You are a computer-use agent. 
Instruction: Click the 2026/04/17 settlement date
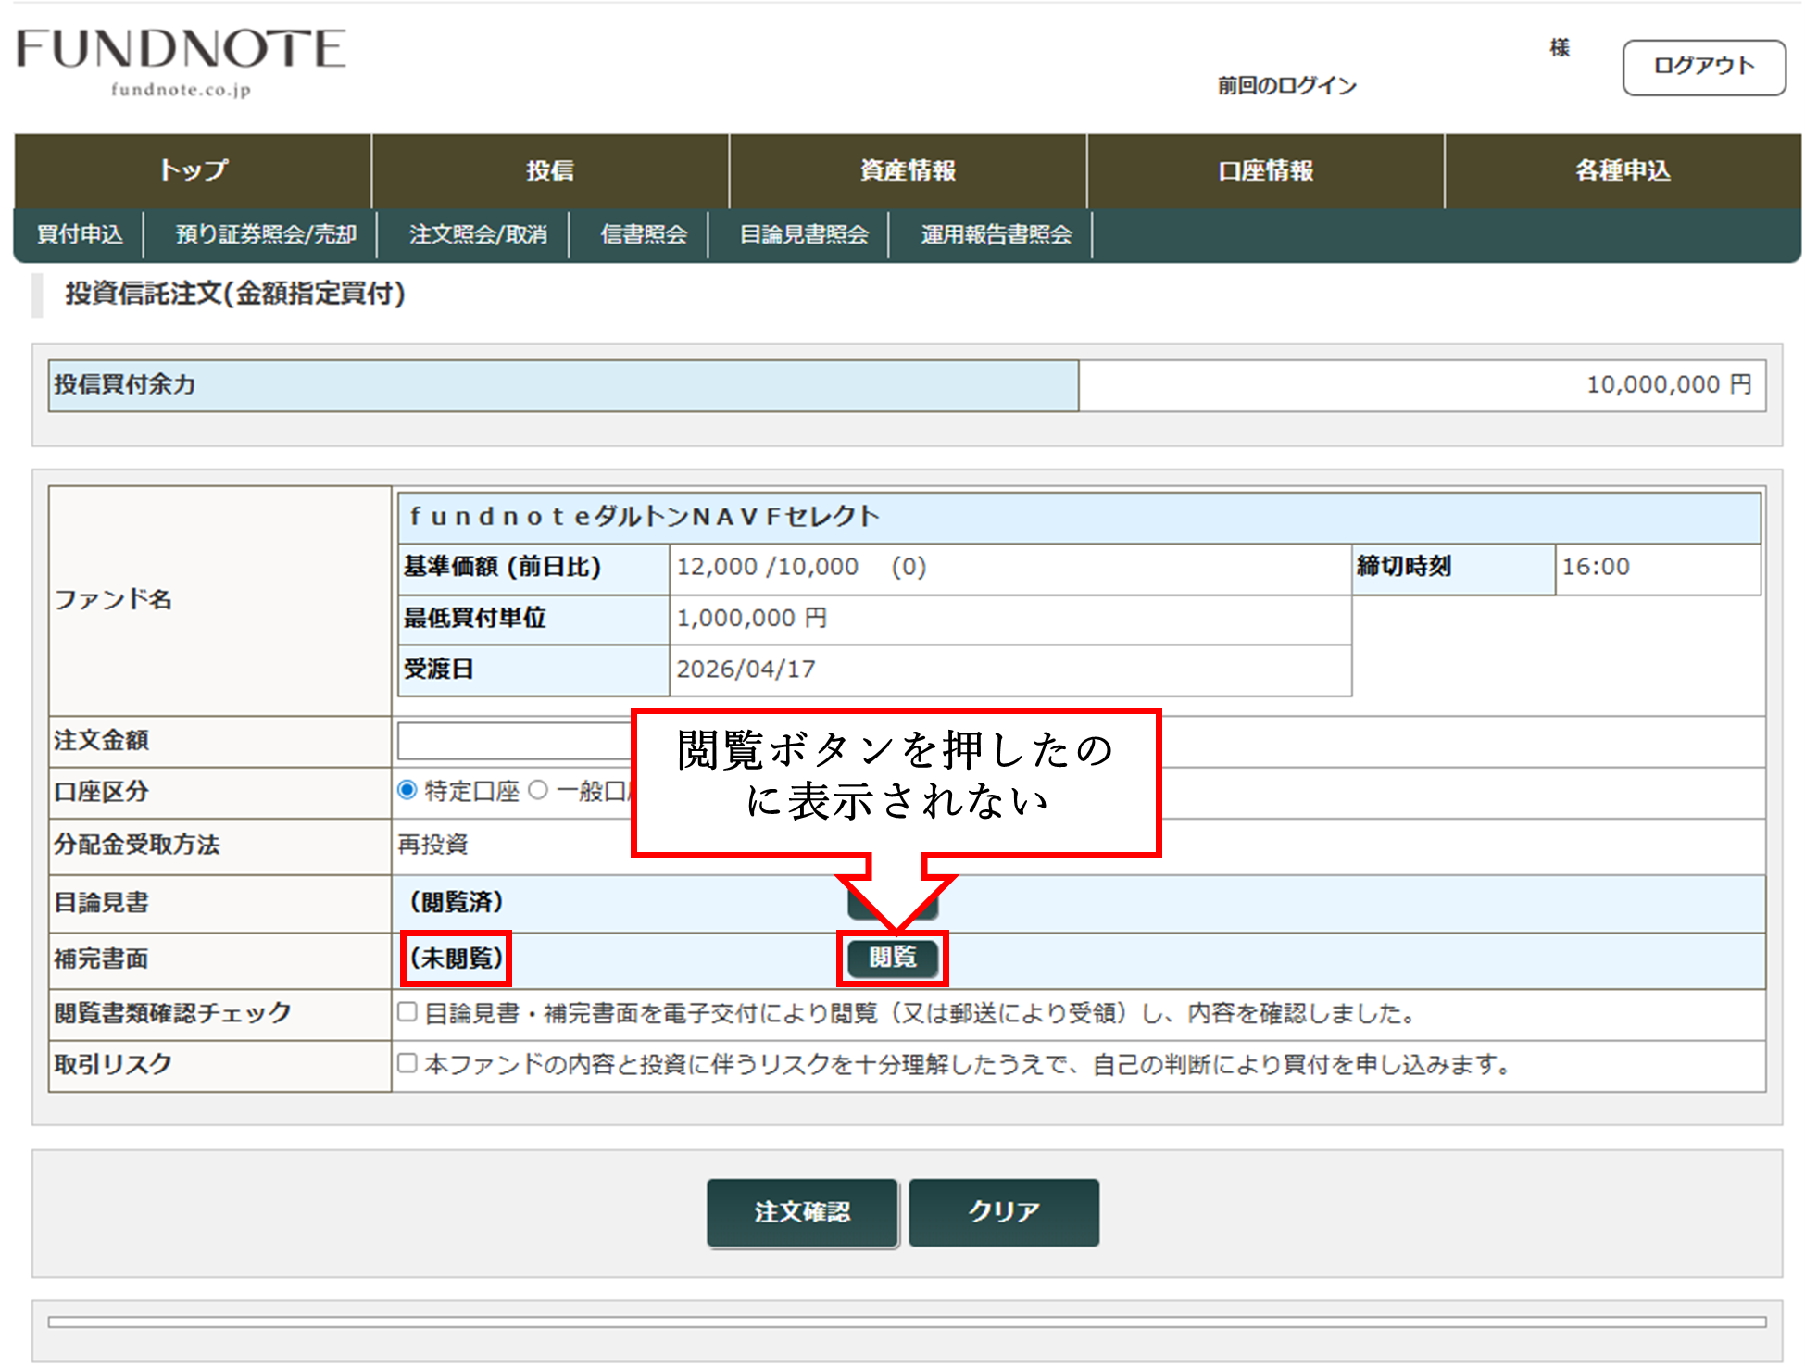click(746, 669)
